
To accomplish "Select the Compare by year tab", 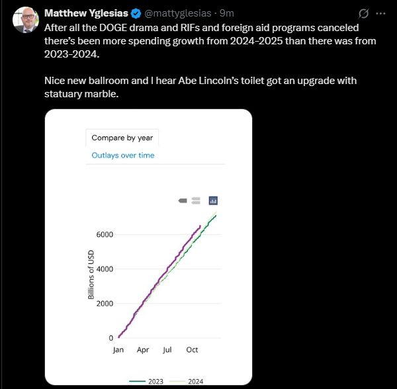I will pyautogui.click(x=122, y=138).
